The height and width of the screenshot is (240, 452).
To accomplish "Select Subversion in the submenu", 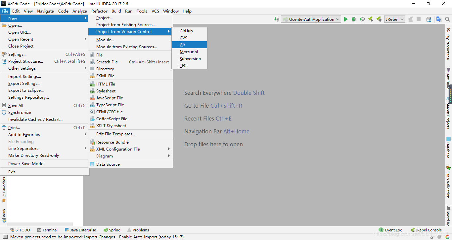I will coord(189,58).
